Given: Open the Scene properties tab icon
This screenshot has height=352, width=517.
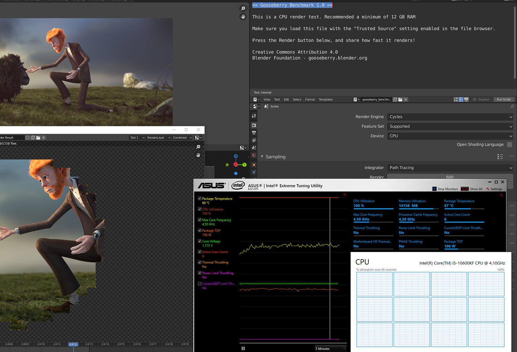Looking at the screenshot, I should [254, 148].
